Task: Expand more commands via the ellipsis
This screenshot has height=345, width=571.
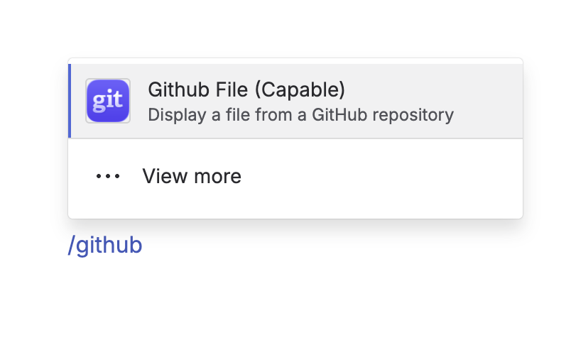Action: [108, 176]
